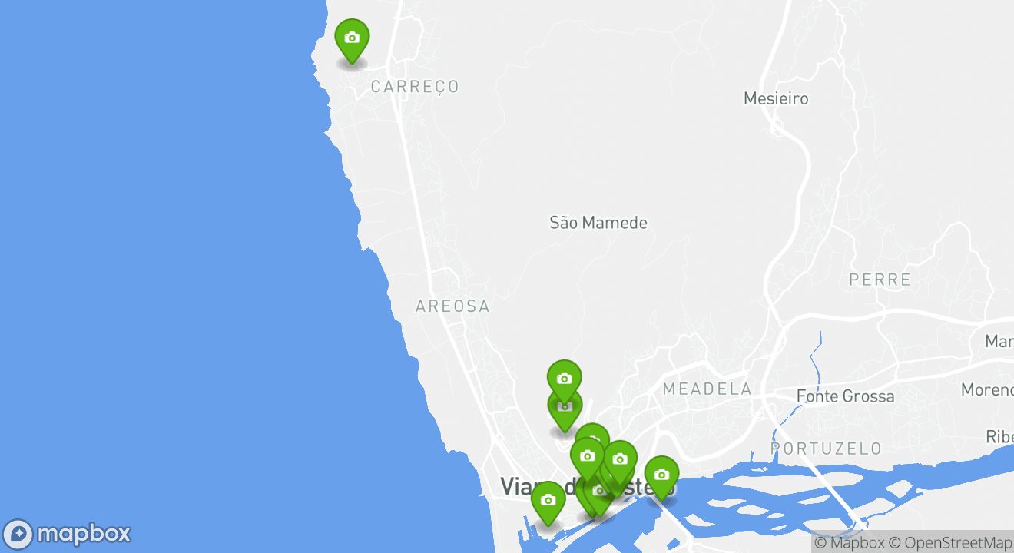Open the camera marker near Carreço
Image resolution: width=1014 pixels, height=553 pixels.
(x=352, y=38)
